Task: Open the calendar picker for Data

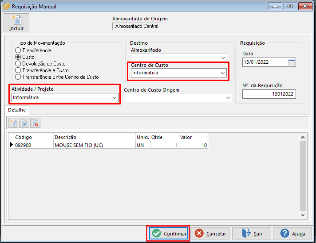Action: click(291, 62)
